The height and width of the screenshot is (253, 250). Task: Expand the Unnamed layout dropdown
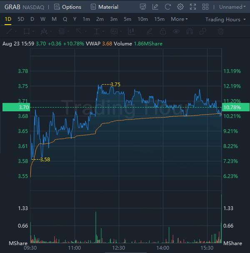point(232,7)
